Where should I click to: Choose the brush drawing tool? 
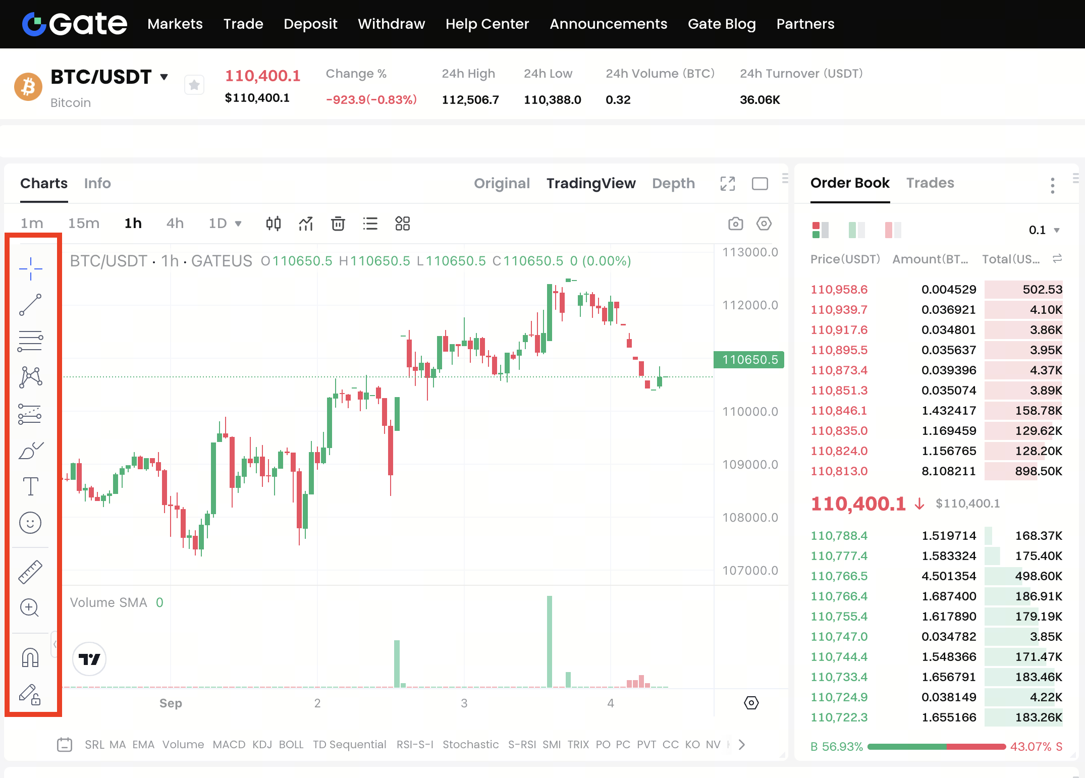tap(30, 451)
